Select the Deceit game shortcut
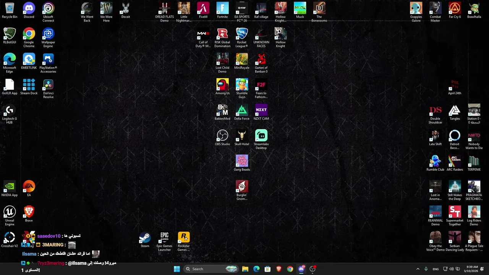The image size is (489, 275). [x=126, y=11]
